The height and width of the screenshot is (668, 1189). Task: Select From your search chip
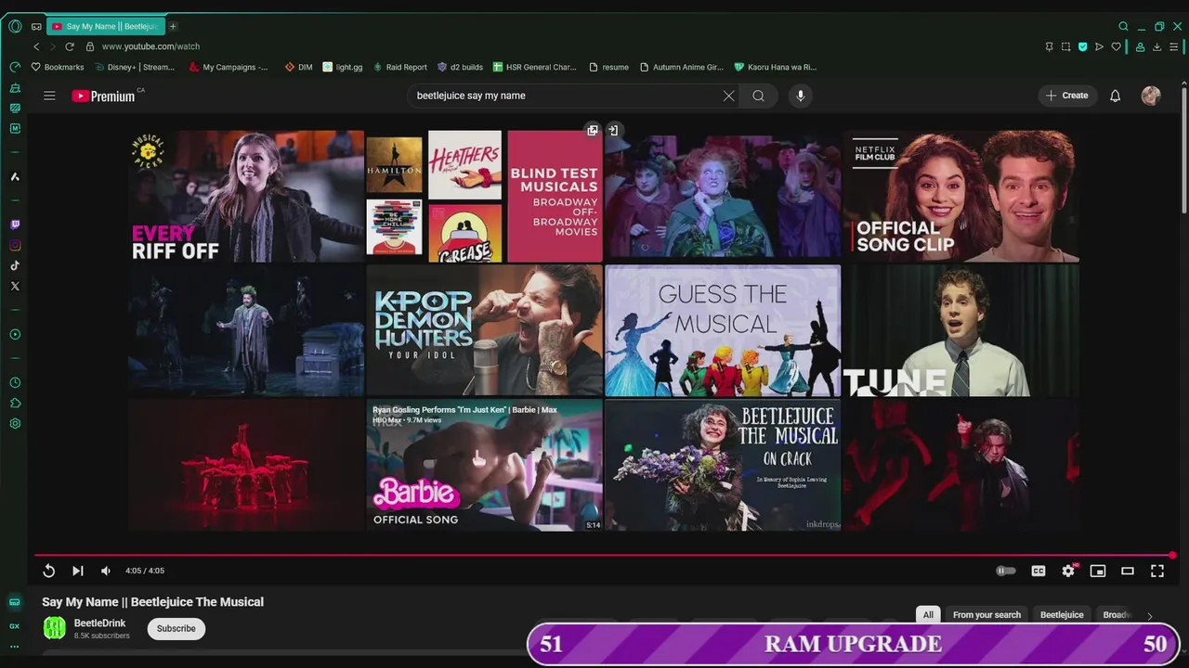(x=986, y=615)
